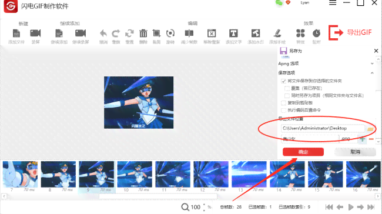Open the 添加文字 add text tool
The height and width of the screenshot is (214, 382).
tap(233, 33)
